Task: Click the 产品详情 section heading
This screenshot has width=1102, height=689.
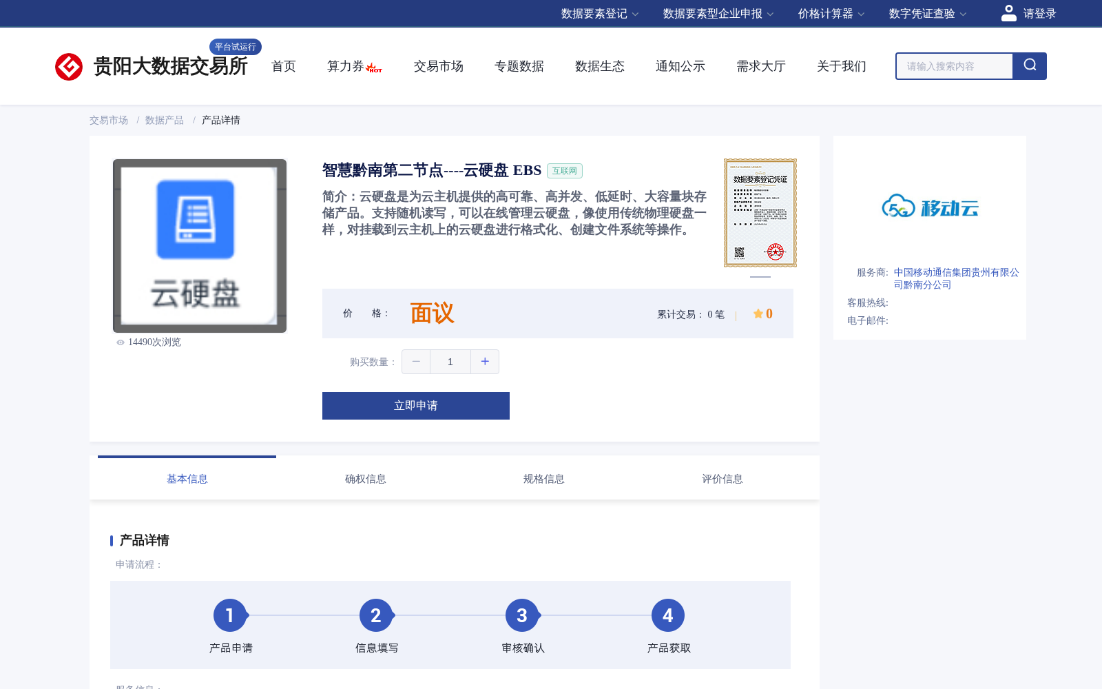Action: [145, 540]
